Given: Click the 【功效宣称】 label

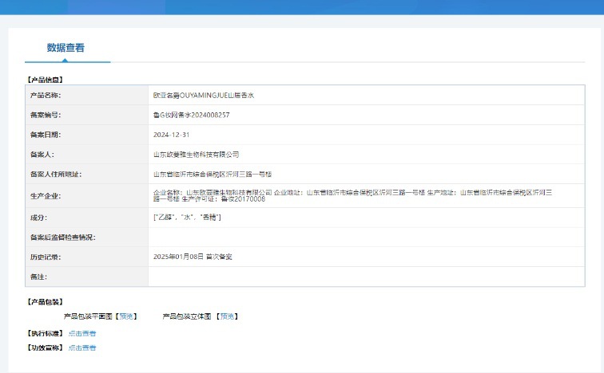Looking at the screenshot, I should (x=45, y=348).
